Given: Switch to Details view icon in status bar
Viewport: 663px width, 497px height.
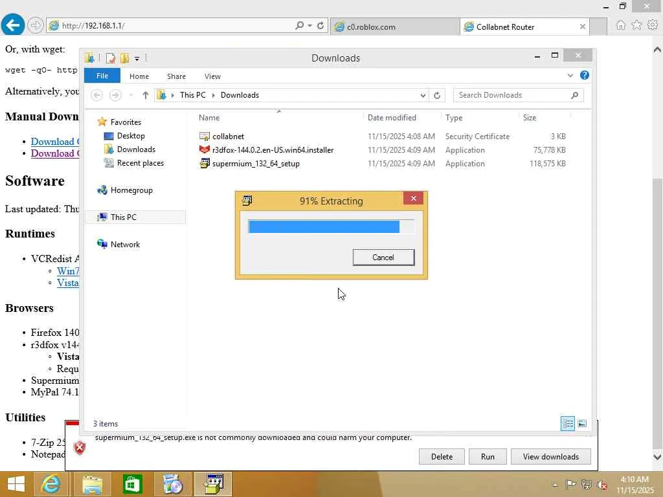Looking at the screenshot, I should point(567,423).
